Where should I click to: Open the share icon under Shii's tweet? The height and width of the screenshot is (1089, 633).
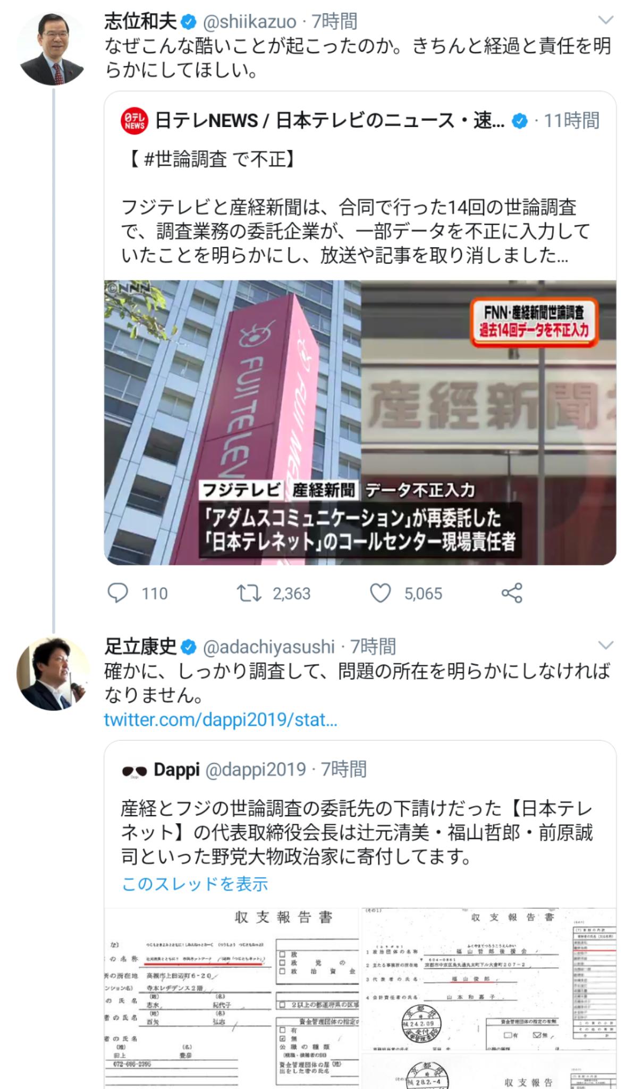[x=512, y=593]
